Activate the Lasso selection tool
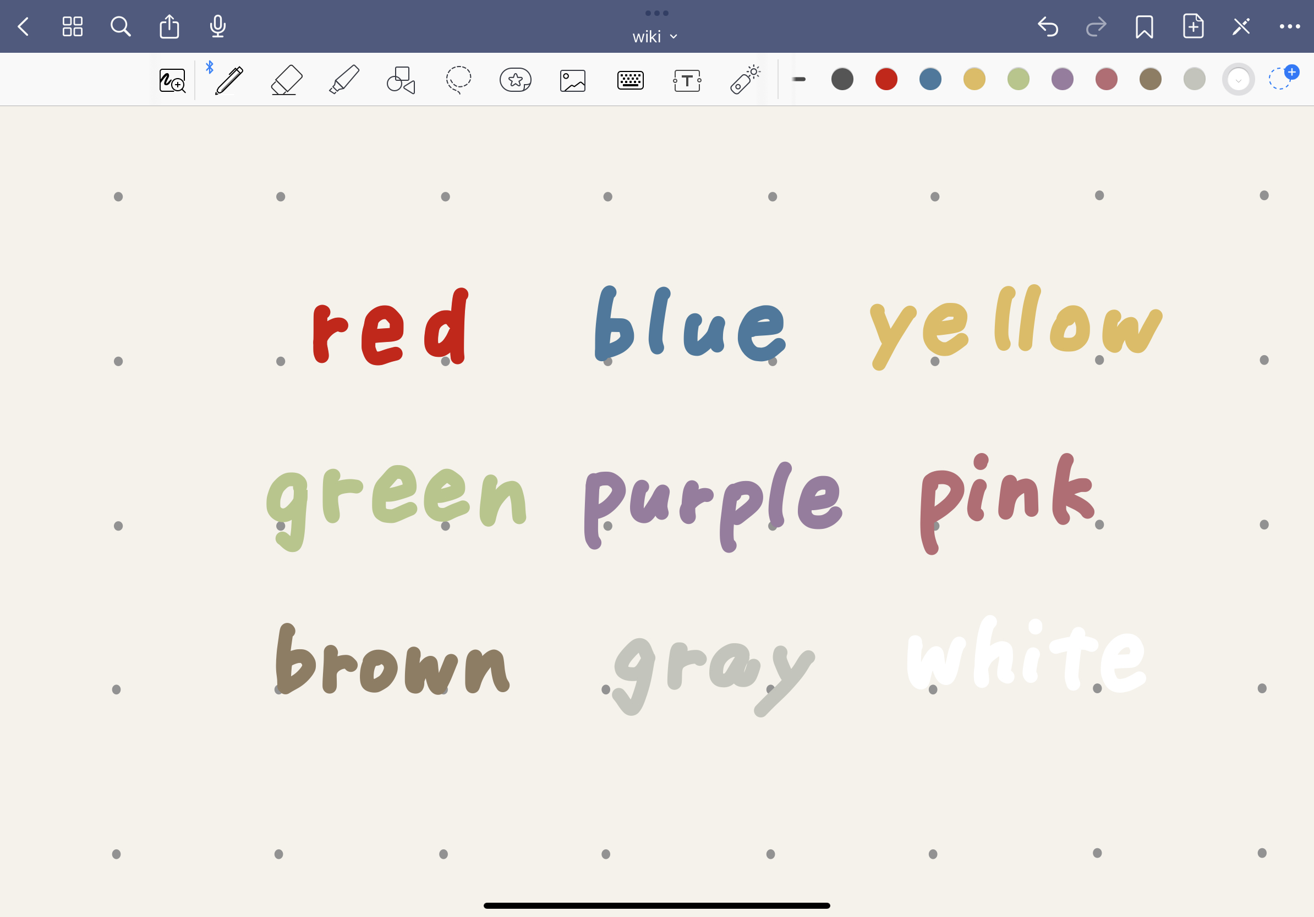1314x917 pixels. coord(458,80)
